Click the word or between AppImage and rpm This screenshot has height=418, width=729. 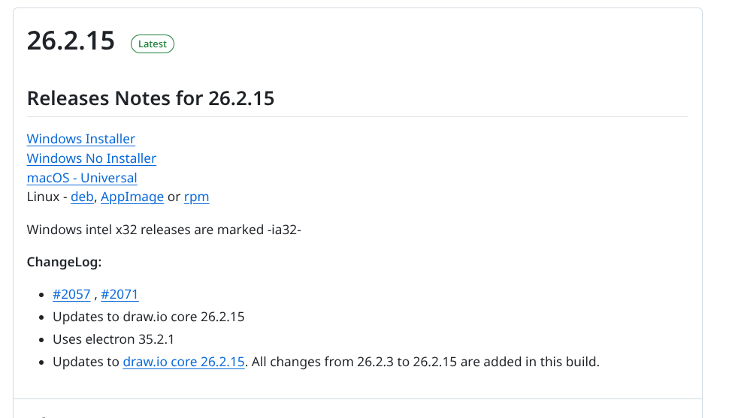(174, 197)
